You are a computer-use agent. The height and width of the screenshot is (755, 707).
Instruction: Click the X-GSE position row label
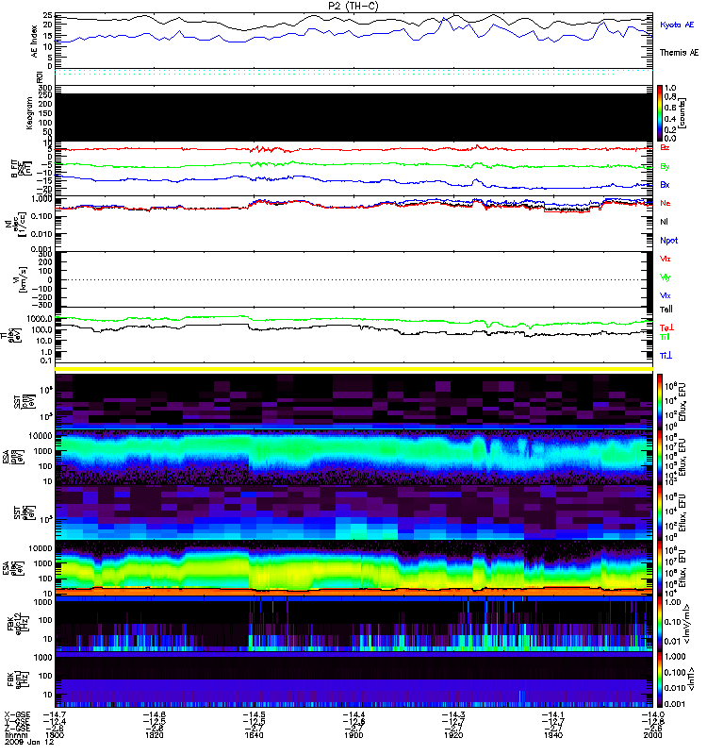(17, 714)
